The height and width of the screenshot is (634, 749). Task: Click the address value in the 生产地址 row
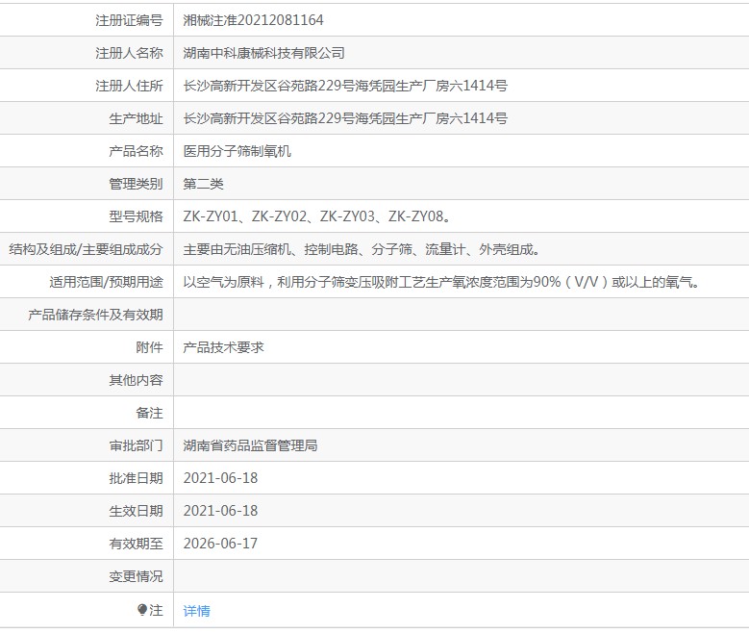[x=345, y=118]
